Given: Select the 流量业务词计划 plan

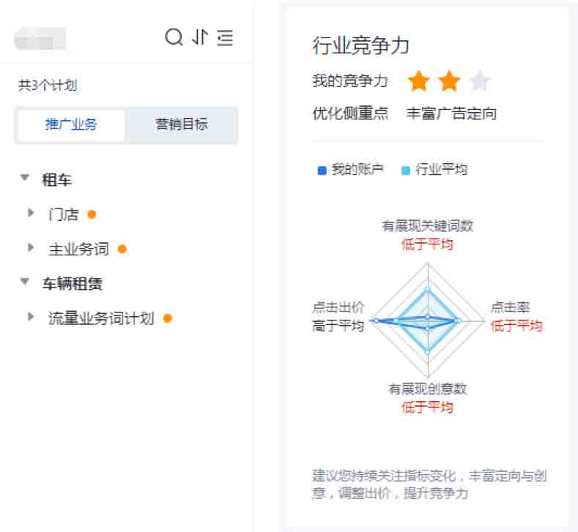Looking at the screenshot, I should coord(101,318).
